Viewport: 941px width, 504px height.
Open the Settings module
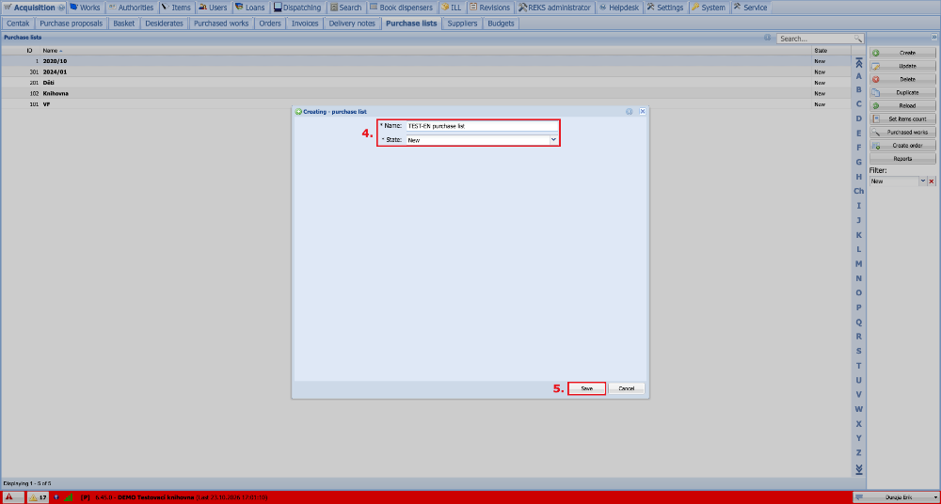tap(665, 8)
